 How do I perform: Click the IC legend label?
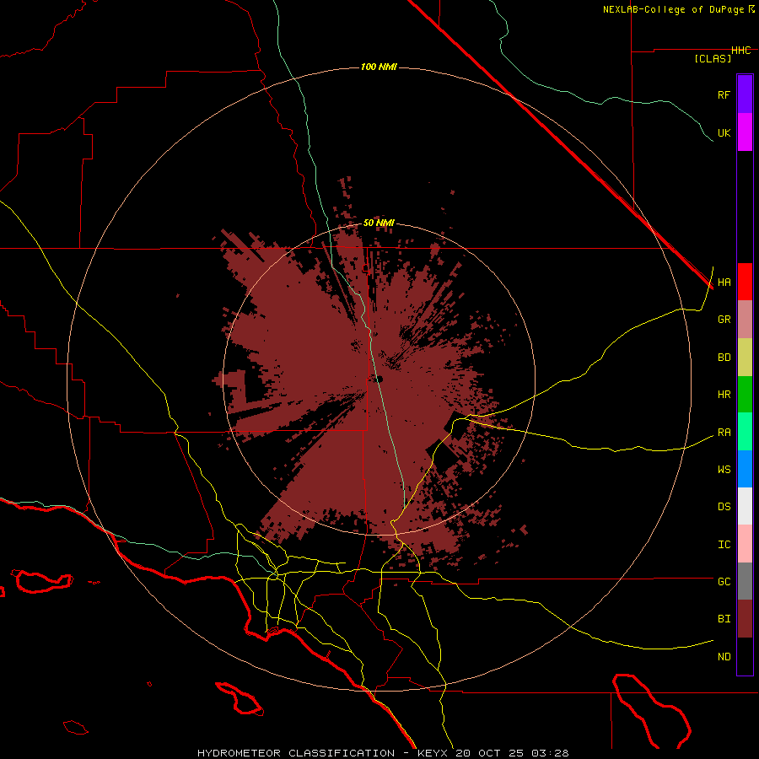(x=724, y=545)
